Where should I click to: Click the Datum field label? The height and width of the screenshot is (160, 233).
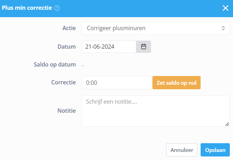[x=67, y=47]
